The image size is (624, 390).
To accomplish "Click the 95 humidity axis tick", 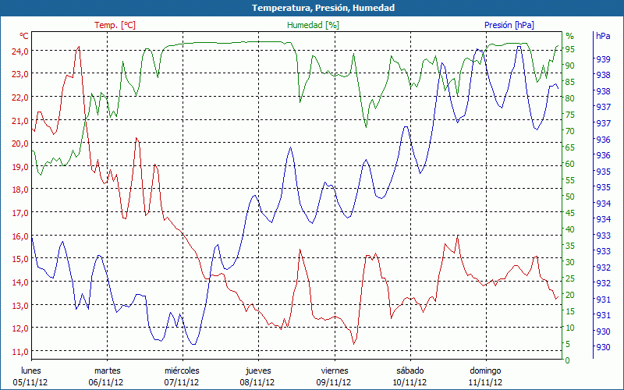I will [x=570, y=49].
